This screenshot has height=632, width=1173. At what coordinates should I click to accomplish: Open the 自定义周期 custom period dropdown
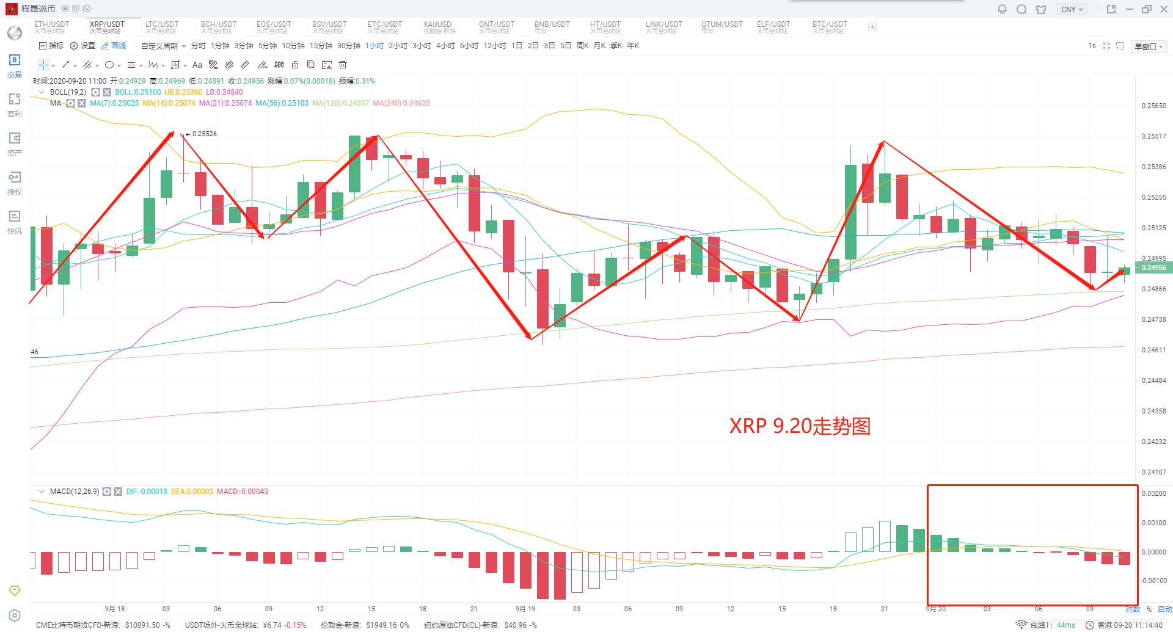click(164, 46)
